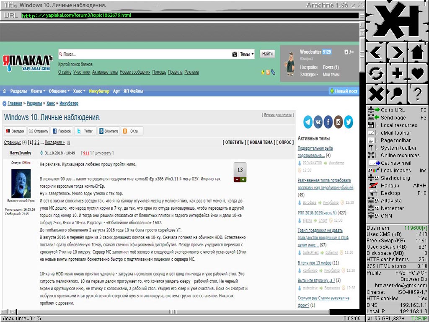Click the horizontal scrollbar thumb
The image size is (429, 322).
[x=173, y=312]
